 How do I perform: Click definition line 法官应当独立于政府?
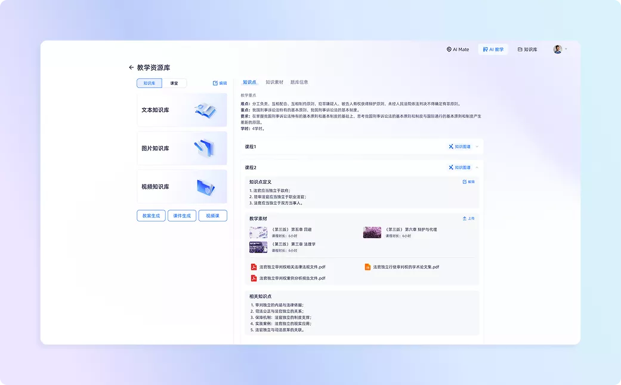point(270,190)
